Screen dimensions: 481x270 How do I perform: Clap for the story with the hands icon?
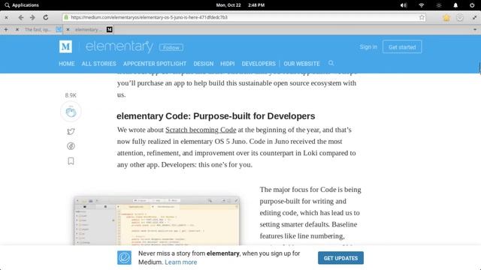71,112
